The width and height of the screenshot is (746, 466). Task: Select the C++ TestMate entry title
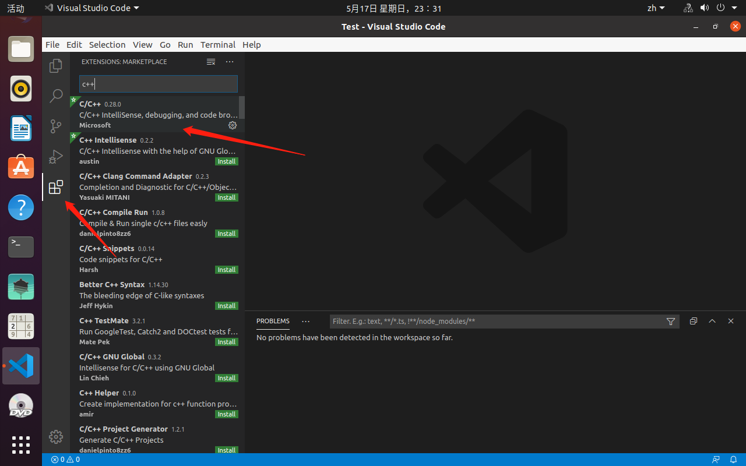(104, 321)
